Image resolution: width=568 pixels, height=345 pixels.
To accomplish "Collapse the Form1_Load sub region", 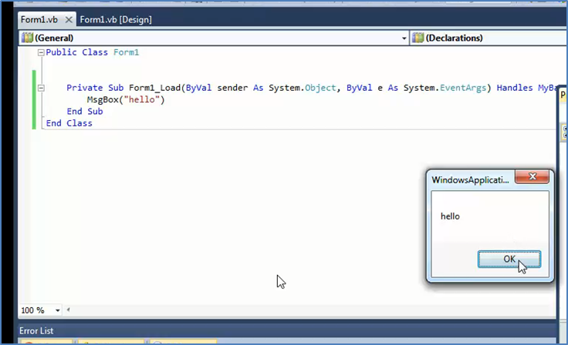I will 41,88.
